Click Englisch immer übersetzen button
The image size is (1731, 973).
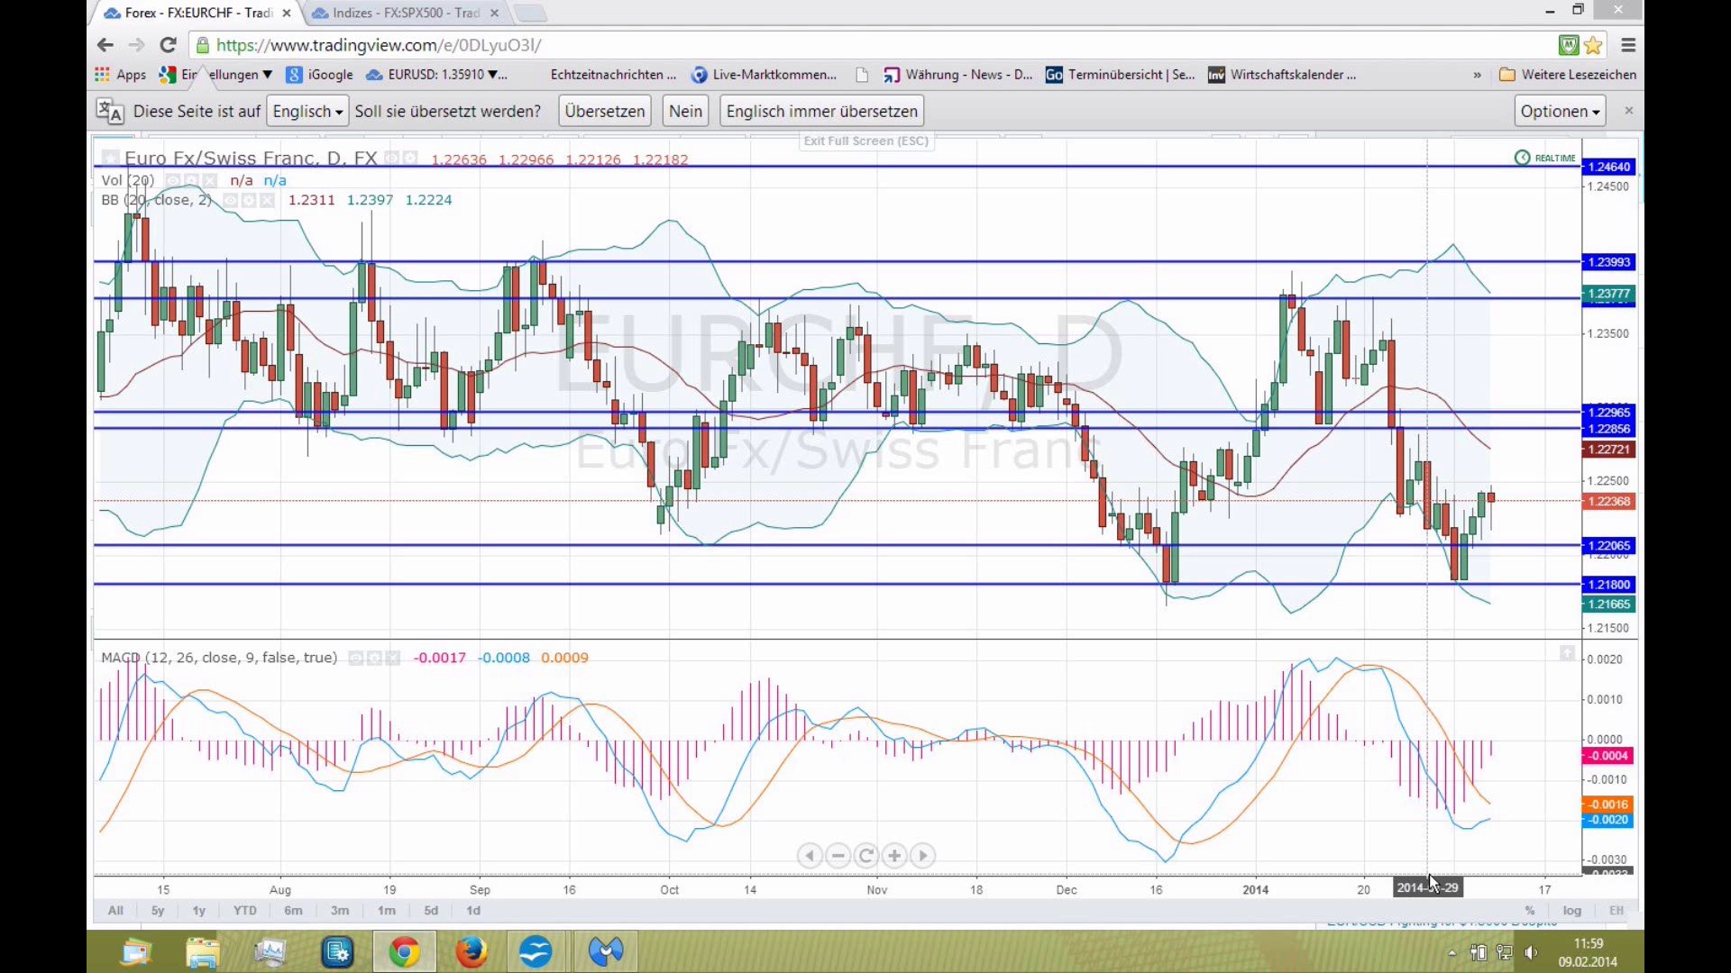(821, 112)
